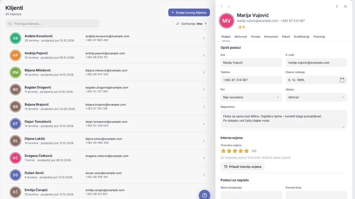Switch to the Kvalifikacije tab
This screenshot has width=355, height=199.
click(x=302, y=37)
